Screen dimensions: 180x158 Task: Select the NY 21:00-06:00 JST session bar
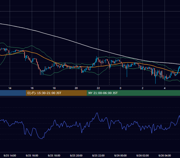click(133, 93)
